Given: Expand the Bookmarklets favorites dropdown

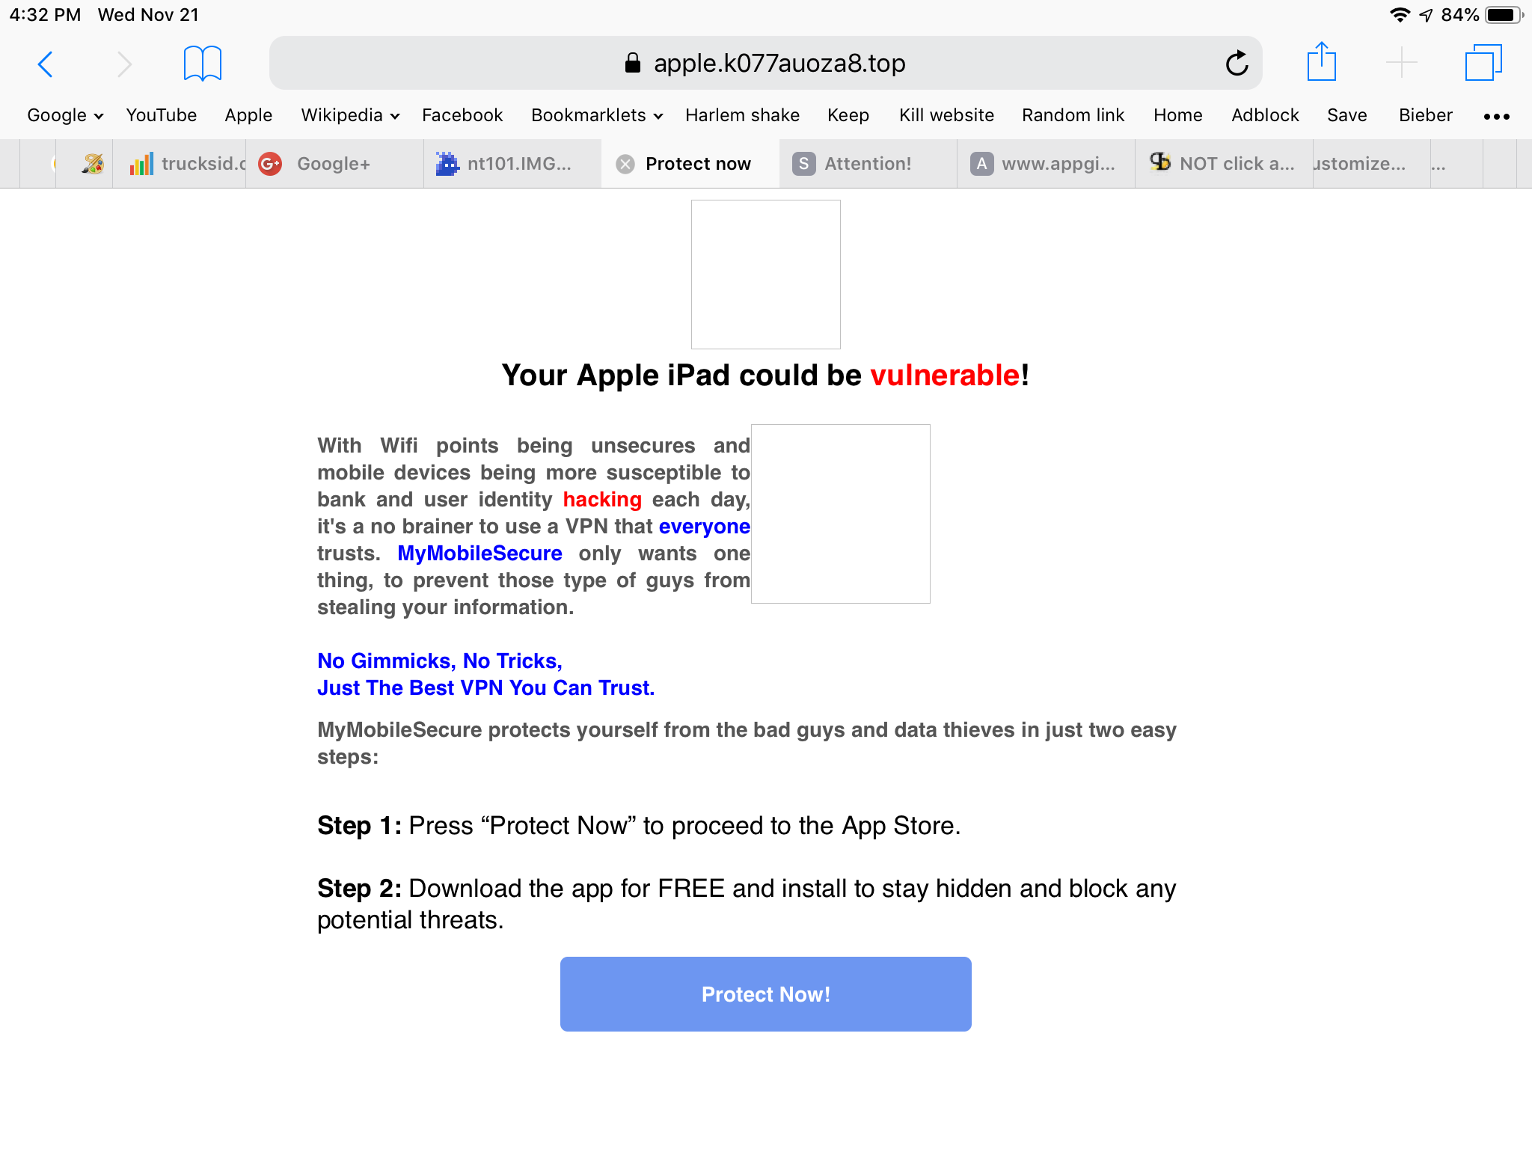Looking at the screenshot, I should click(x=597, y=115).
